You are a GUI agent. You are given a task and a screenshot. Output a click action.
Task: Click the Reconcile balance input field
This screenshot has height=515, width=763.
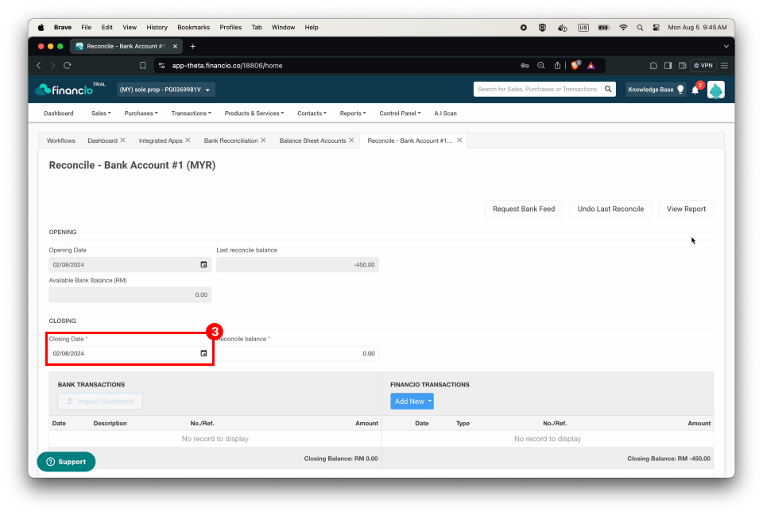297,353
